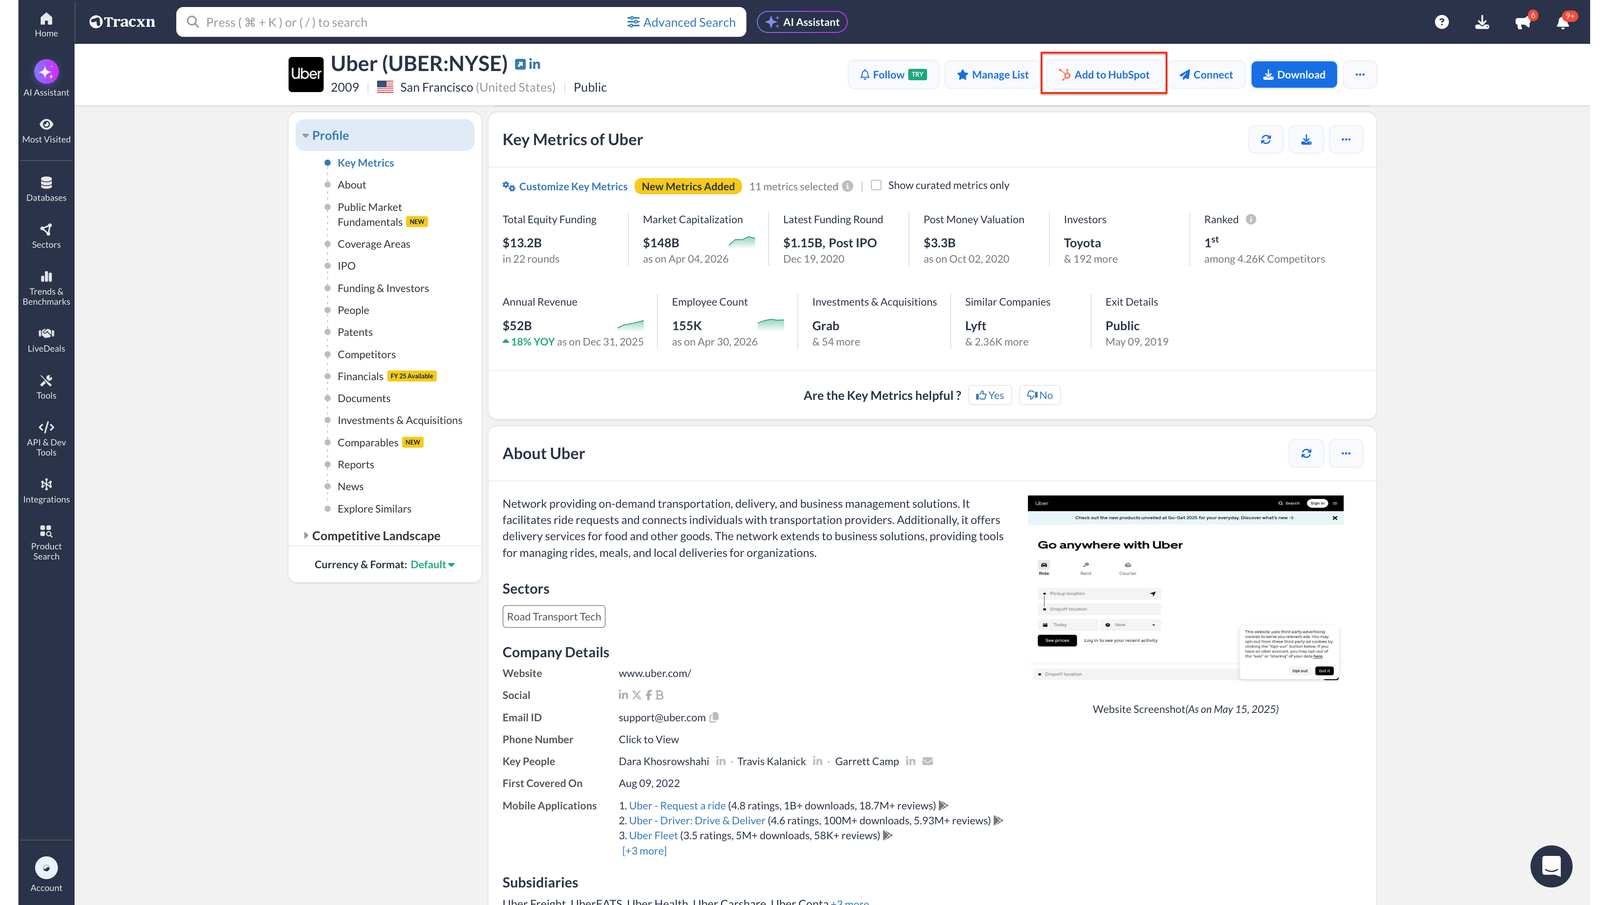The height and width of the screenshot is (905, 1609).
Task: Refresh the About Uber section
Action: 1306,453
